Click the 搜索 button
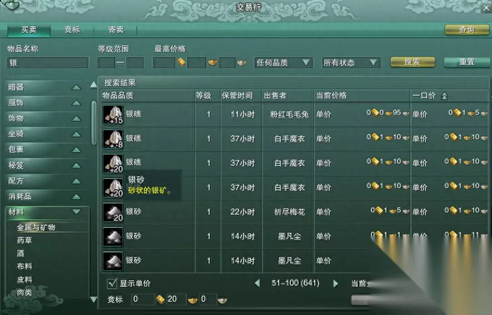 pos(413,62)
